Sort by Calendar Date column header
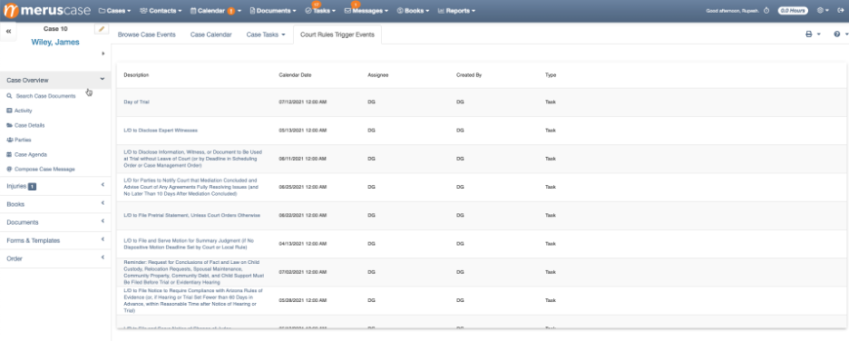The height and width of the screenshot is (341, 849). click(x=295, y=74)
